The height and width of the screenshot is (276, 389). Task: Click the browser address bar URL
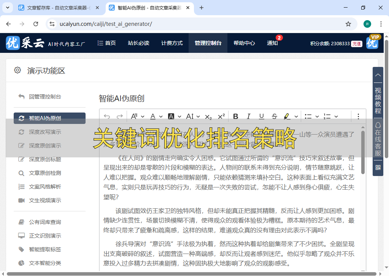click(x=106, y=24)
